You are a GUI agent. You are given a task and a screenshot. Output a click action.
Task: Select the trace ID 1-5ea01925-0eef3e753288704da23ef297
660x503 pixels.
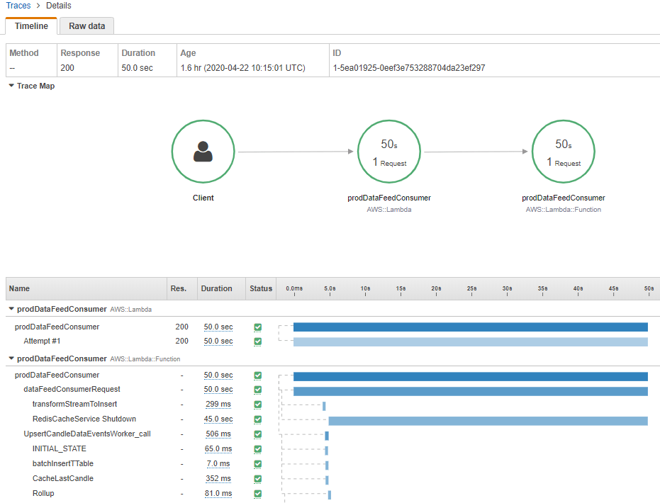point(409,68)
